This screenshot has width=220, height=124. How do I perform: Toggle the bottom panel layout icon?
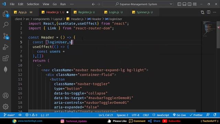tap(184, 4)
